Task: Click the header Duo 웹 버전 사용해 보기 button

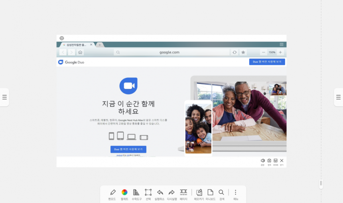Action: [x=267, y=62]
